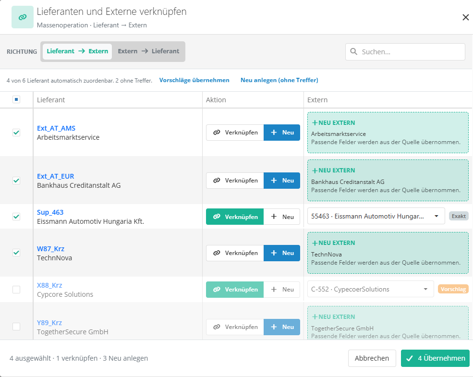This screenshot has height=377, width=473.
Task: Choose Verknüpfen for TechnNova row
Action: (x=235, y=253)
